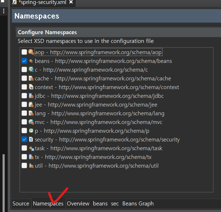Select the context schema URL row
This screenshot has height=212, width=221.
coord(107,87)
